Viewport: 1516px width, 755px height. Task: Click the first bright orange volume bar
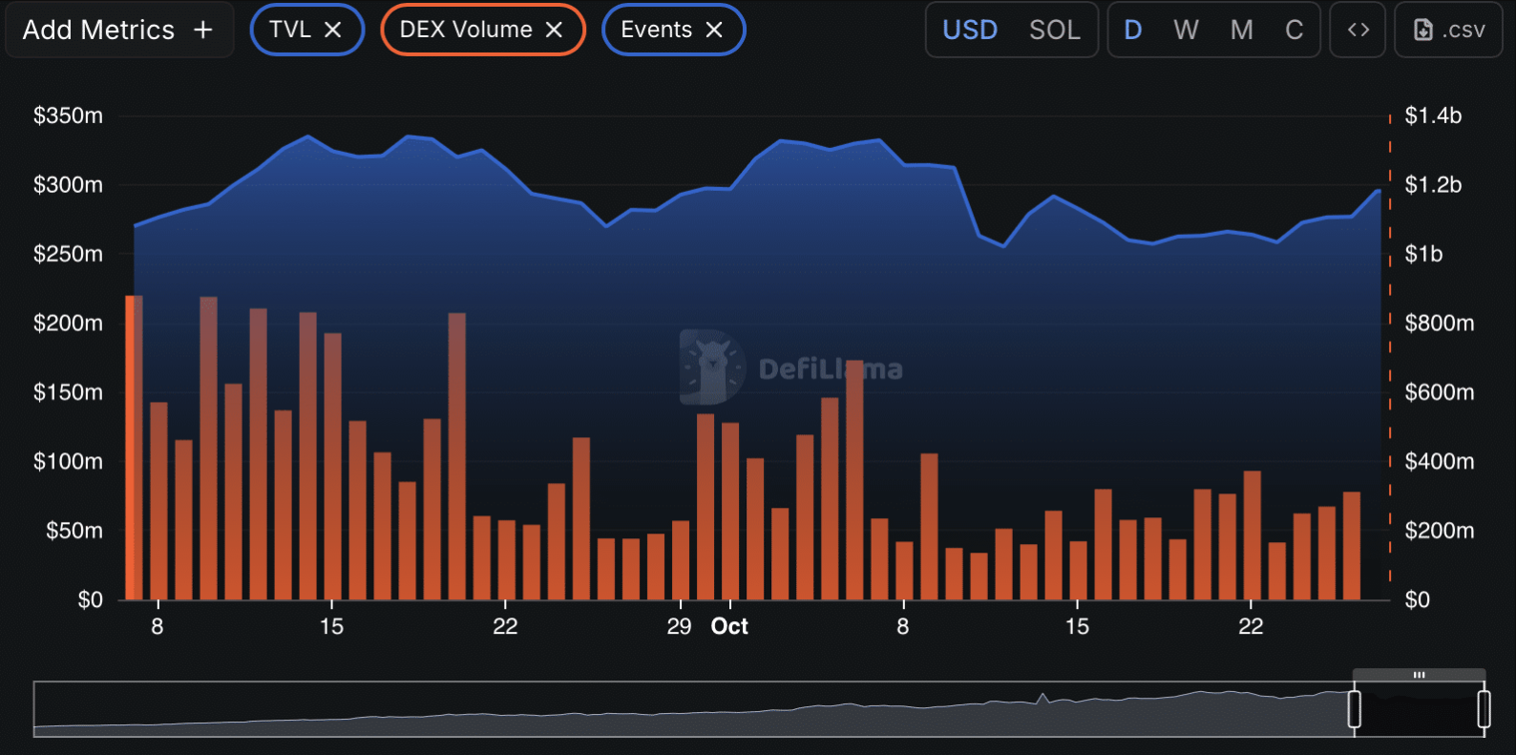pyautogui.click(x=134, y=449)
